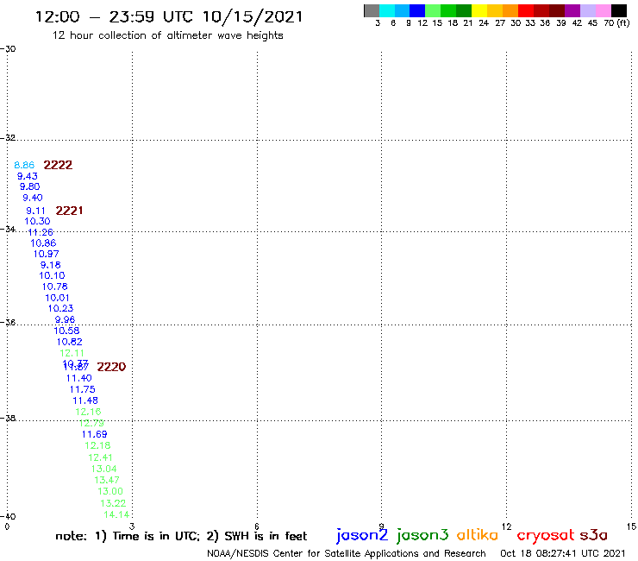The height and width of the screenshot is (561, 638).
Task: Click wave height value 9.80
Action: (29, 186)
